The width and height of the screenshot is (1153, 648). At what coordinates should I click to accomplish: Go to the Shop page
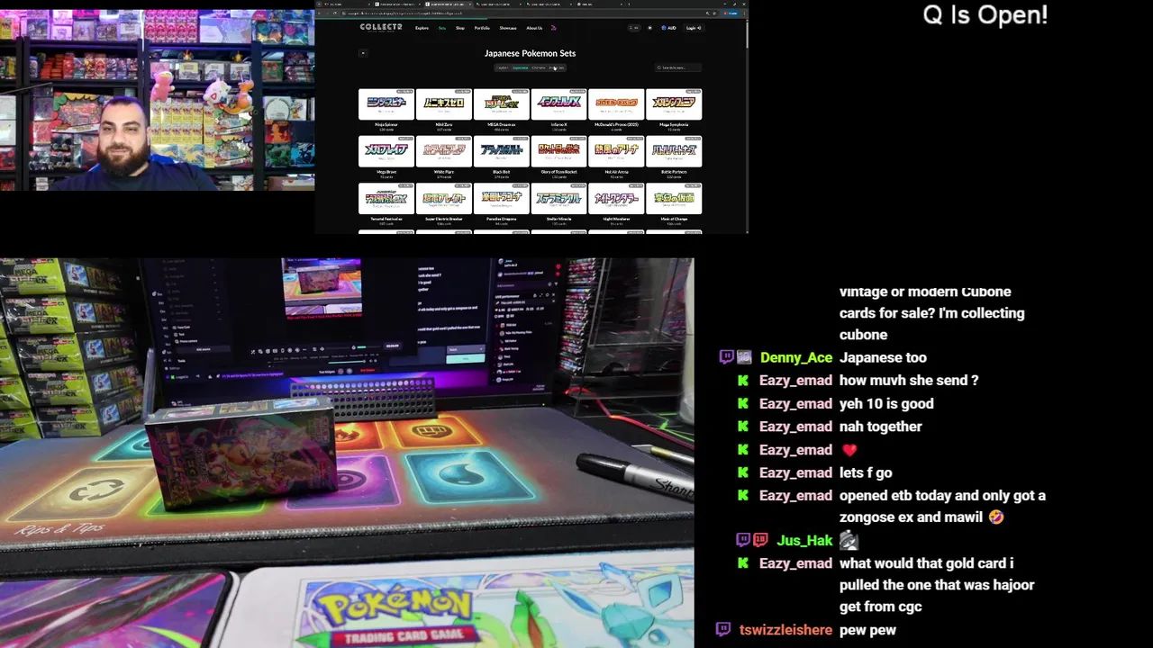point(460,28)
